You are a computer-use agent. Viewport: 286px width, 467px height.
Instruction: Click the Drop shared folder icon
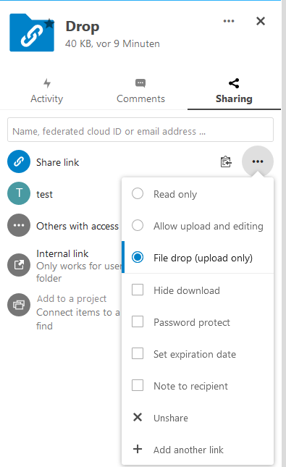[x=32, y=33]
